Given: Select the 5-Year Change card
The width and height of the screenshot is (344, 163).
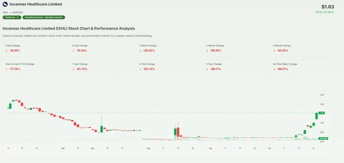Looking at the screenshot, I should (x=235, y=67).
